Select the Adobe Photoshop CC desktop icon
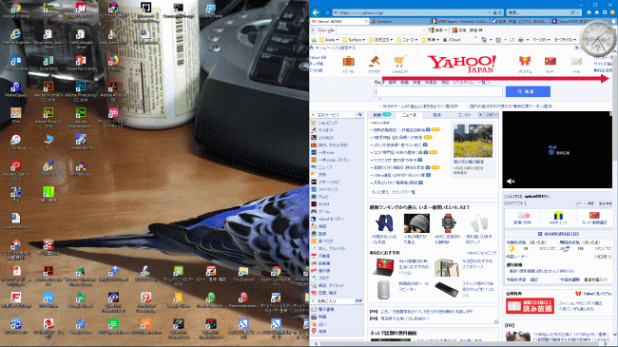 [x=81, y=91]
